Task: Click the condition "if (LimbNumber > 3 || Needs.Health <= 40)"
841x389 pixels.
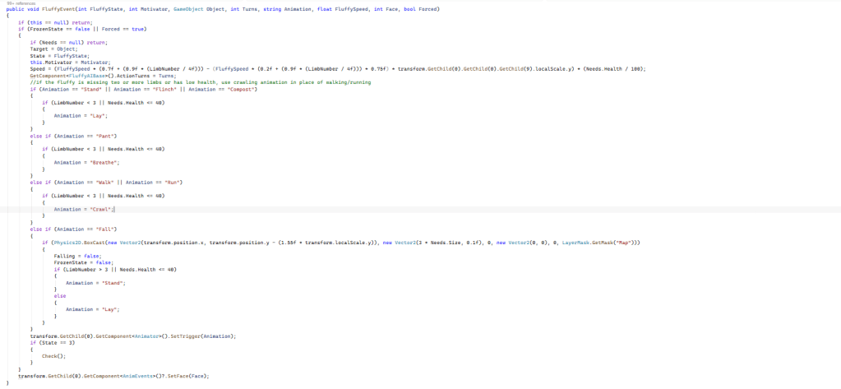Action: click(115, 270)
